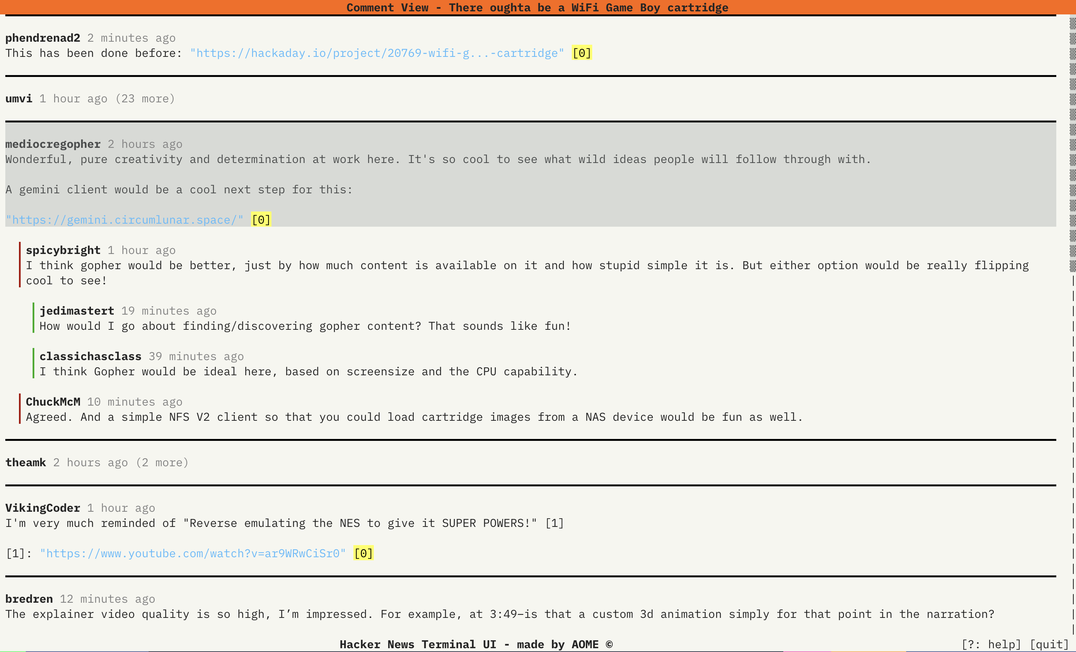Click the phendrenad2 username
Image resolution: width=1076 pixels, height=652 pixels.
pos(43,38)
